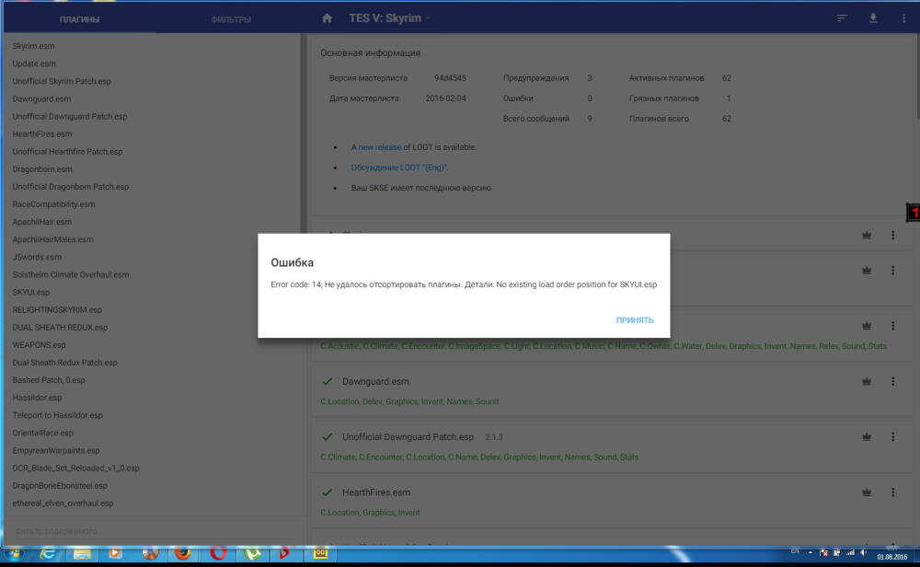Click the plugin sidebar vertical scrollbar
920x567 pixels.
pos(304,135)
